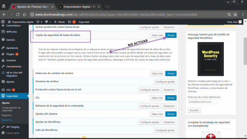Go back using browser back arrow
The height and width of the screenshot is (139, 247).
tap(4, 15)
